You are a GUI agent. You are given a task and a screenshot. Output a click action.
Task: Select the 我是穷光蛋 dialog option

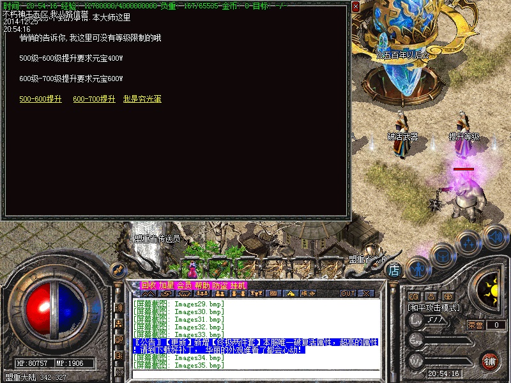click(x=142, y=99)
